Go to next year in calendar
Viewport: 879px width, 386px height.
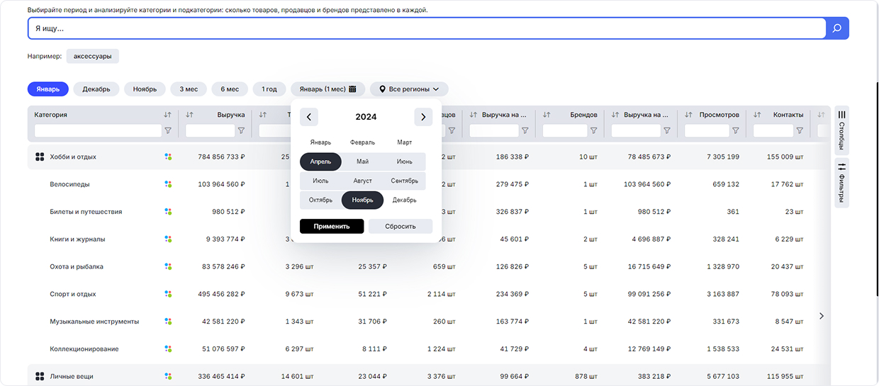pyautogui.click(x=422, y=117)
